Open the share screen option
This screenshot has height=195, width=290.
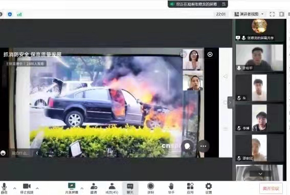point(72,188)
